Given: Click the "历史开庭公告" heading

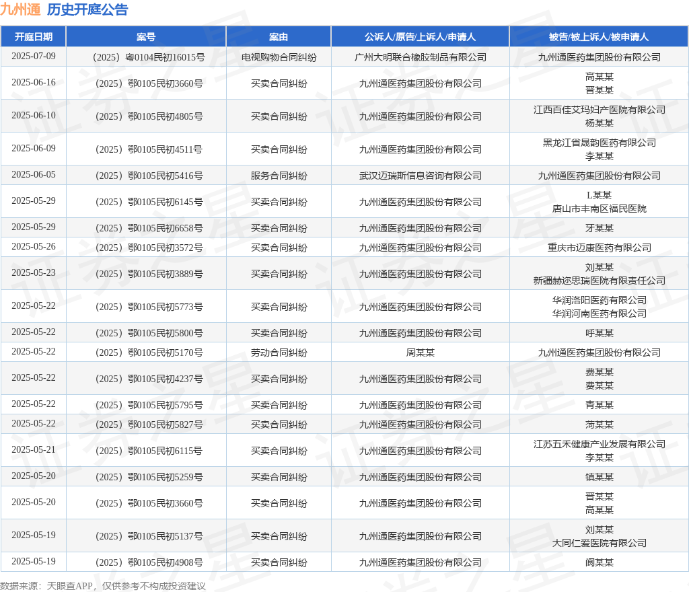Looking at the screenshot, I should click(x=87, y=9).
